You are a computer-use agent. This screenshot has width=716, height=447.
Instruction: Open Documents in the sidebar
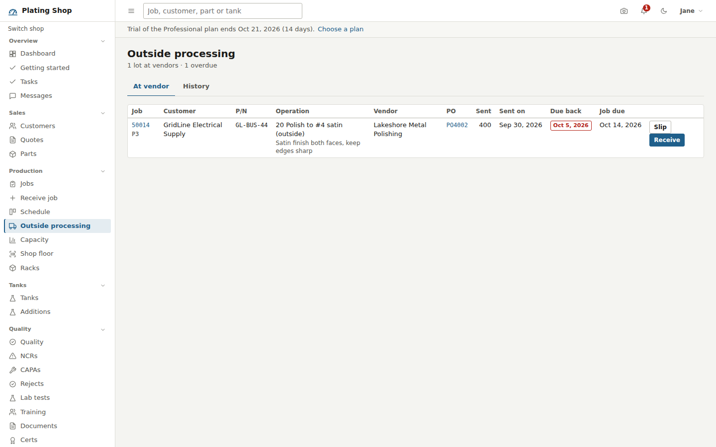pos(57,426)
